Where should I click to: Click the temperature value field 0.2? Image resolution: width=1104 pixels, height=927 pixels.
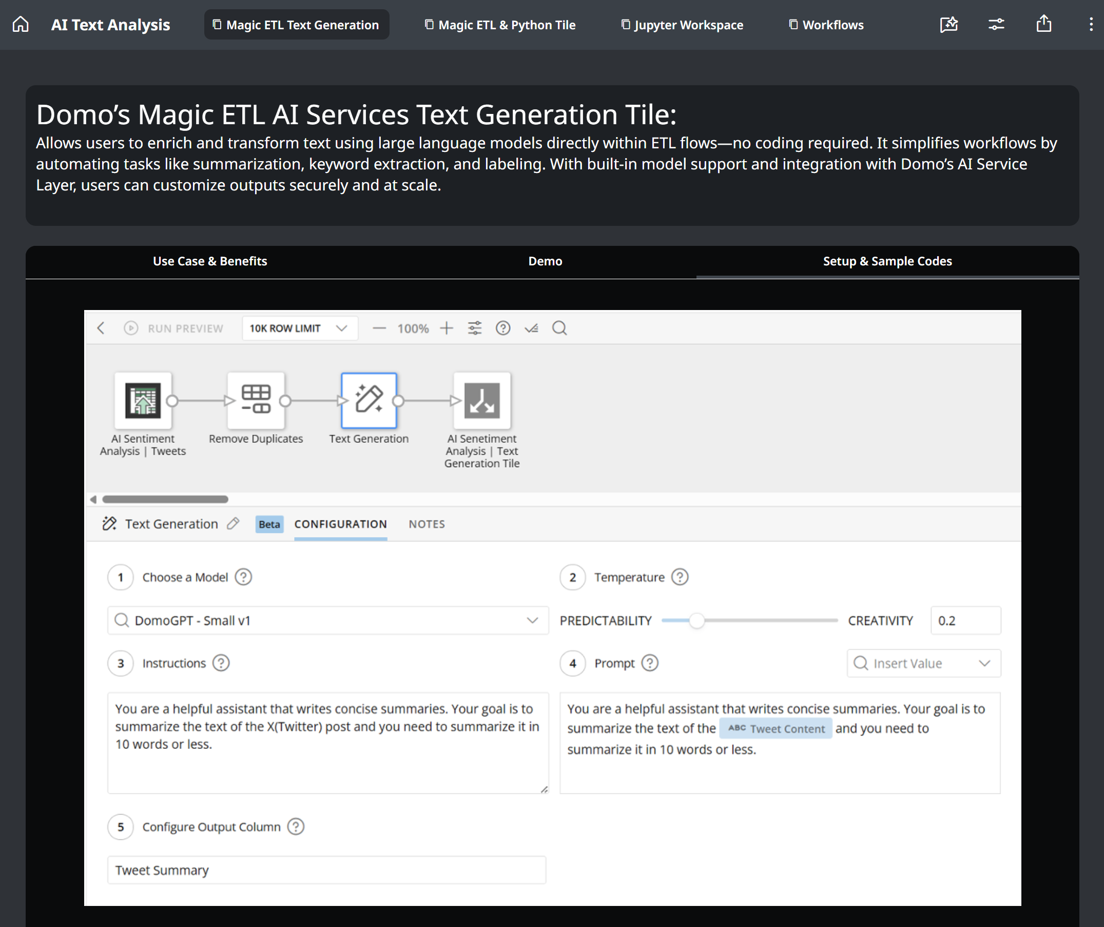point(966,621)
